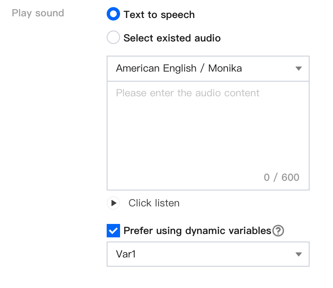
Task: Click the 0 / 600 character counter
Action: [282, 177]
